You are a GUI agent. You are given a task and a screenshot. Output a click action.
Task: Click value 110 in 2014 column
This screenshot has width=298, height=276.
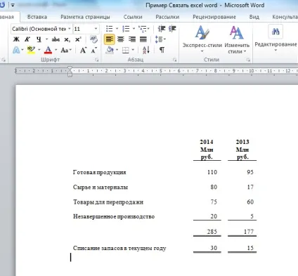212,172
